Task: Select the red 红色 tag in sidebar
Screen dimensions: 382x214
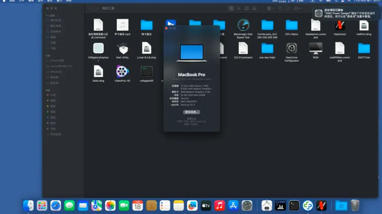Action: point(53,95)
